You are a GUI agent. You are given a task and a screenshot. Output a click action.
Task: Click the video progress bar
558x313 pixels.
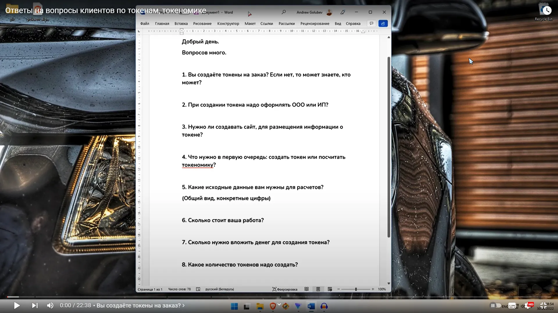tap(279, 297)
